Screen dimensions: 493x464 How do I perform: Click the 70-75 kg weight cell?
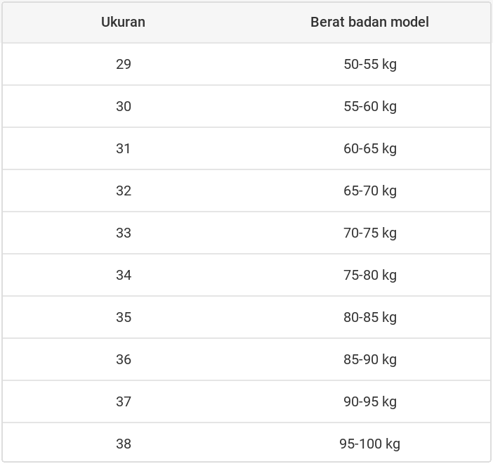(370, 233)
